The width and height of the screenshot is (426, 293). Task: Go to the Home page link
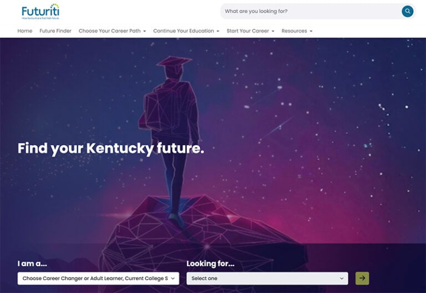point(25,31)
